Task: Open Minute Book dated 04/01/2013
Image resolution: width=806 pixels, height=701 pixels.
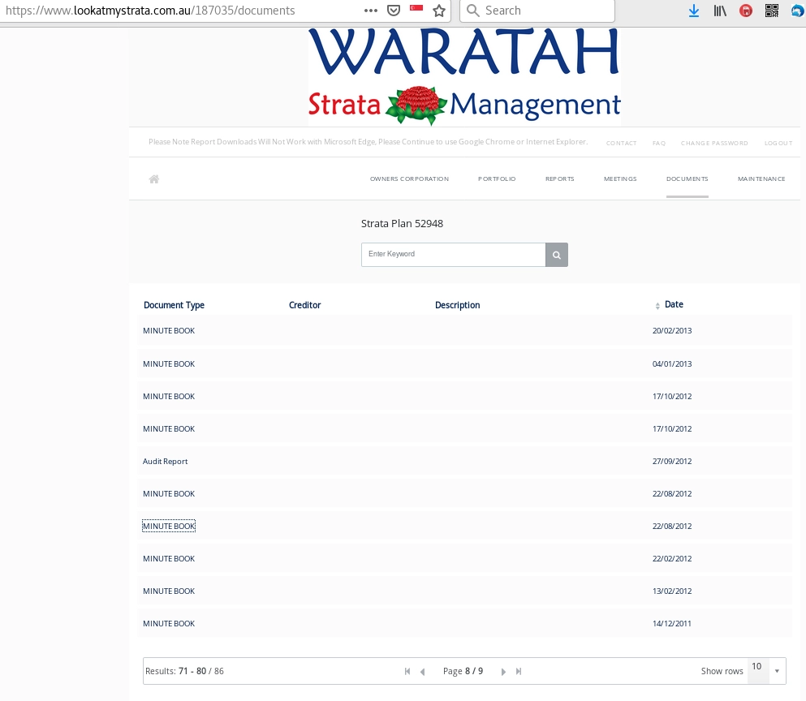Action: coord(169,363)
